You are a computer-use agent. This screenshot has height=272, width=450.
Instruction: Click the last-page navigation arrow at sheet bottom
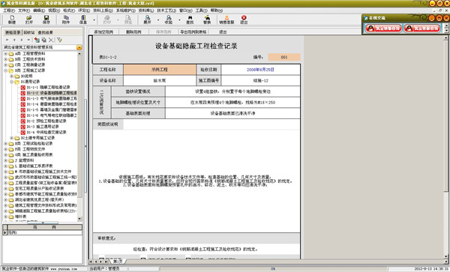[x=106, y=262]
